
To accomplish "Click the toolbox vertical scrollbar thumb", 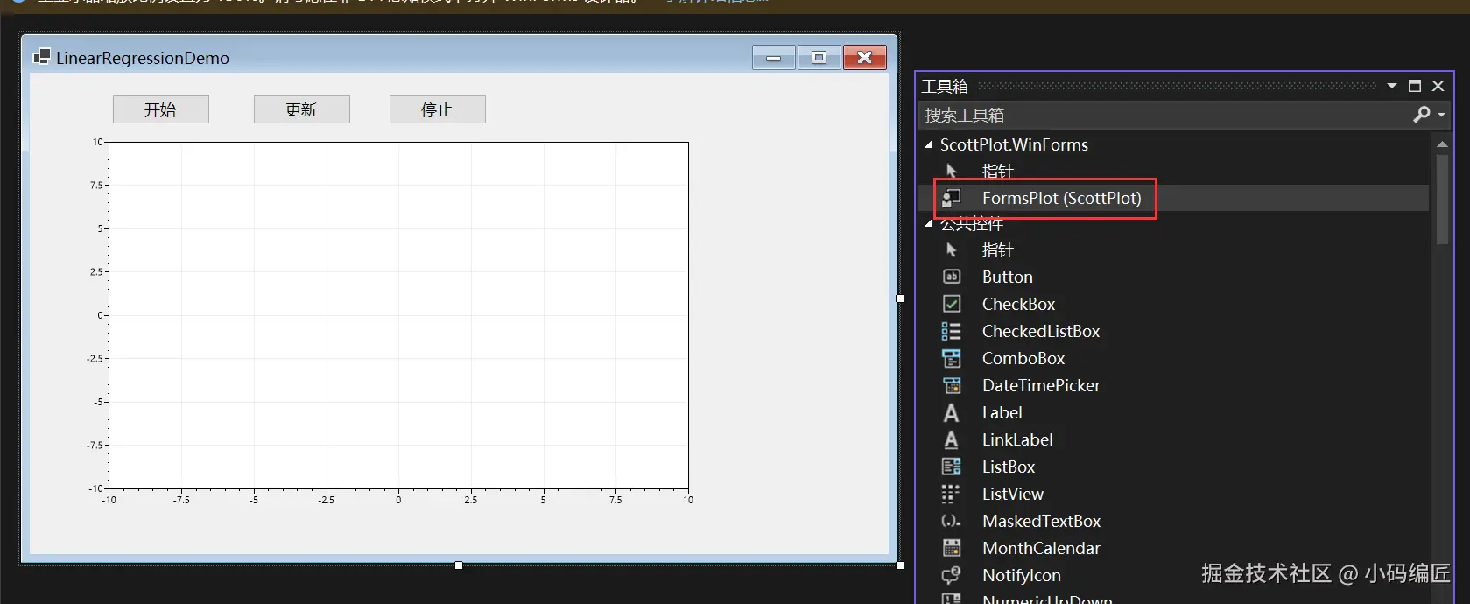I will pyautogui.click(x=1442, y=200).
